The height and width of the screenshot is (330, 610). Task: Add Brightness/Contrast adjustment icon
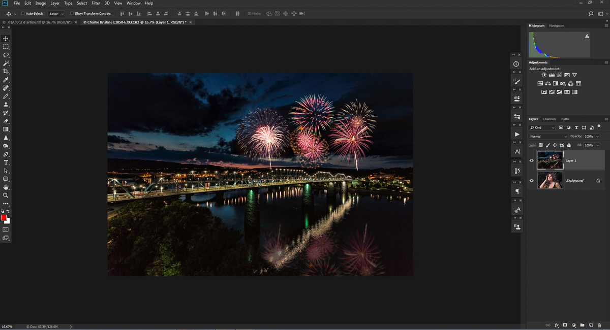click(x=544, y=75)
